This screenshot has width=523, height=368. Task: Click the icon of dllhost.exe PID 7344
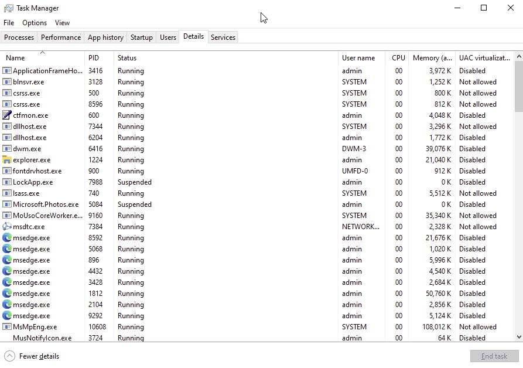6,127
